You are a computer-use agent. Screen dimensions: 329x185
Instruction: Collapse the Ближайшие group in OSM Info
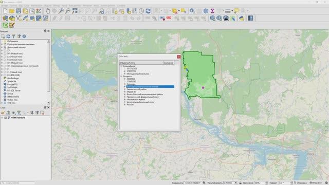click(121, 66)
